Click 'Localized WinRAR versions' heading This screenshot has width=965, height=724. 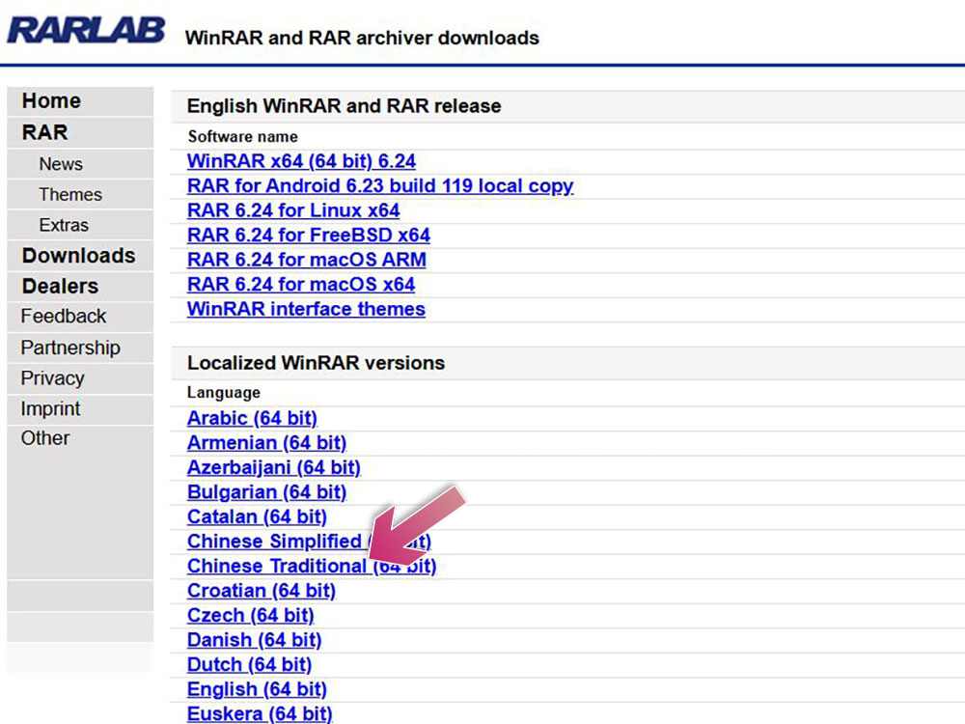point(316,363)
